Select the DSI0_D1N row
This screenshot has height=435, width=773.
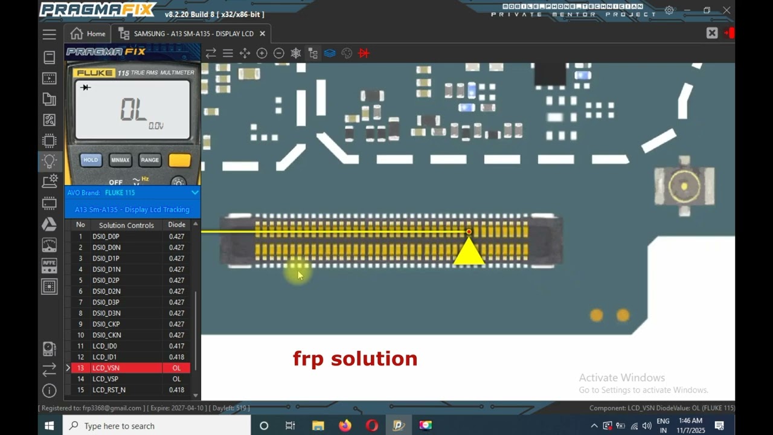pos(130,269)
